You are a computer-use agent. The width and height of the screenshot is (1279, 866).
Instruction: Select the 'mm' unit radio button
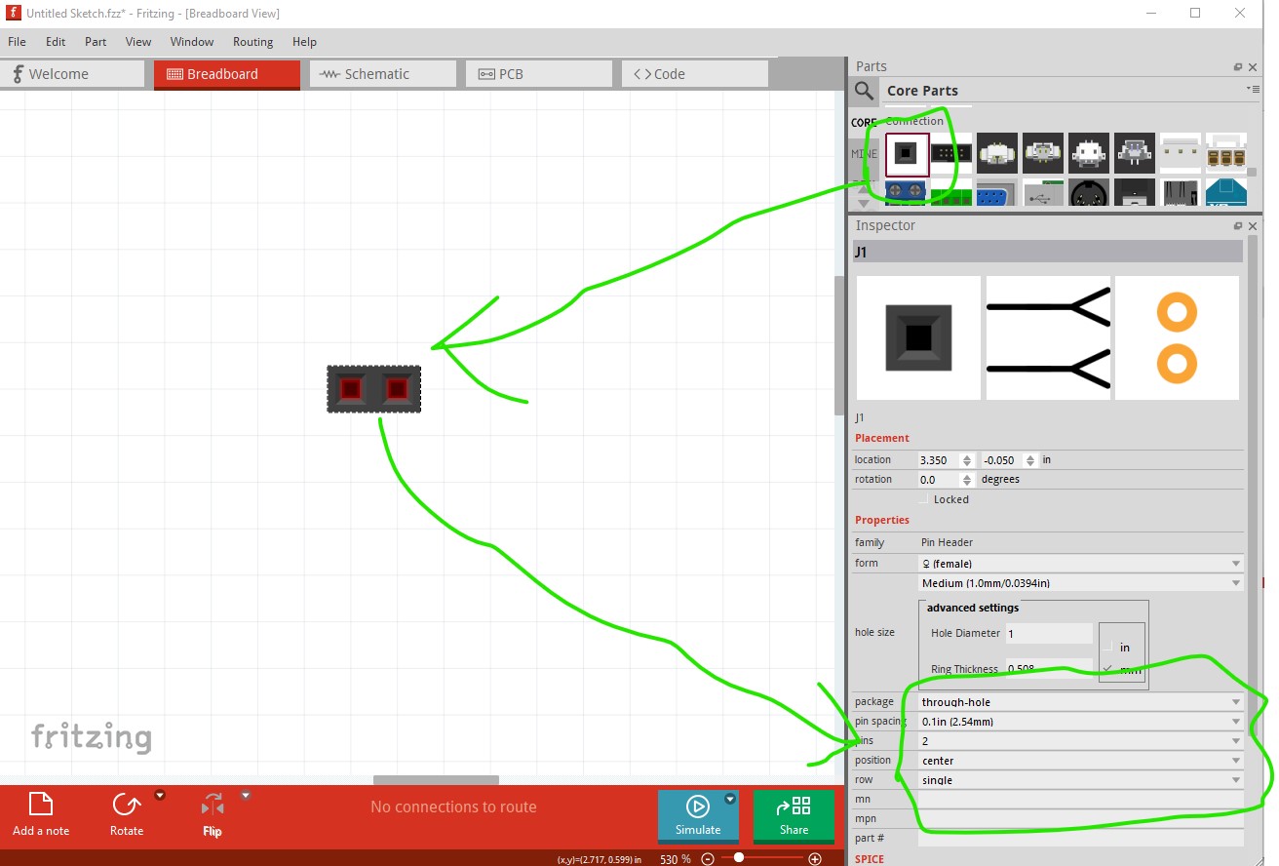[1107, 669]
